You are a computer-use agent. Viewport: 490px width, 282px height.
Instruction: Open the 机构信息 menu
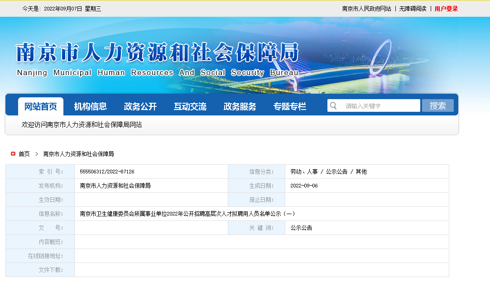90,106
